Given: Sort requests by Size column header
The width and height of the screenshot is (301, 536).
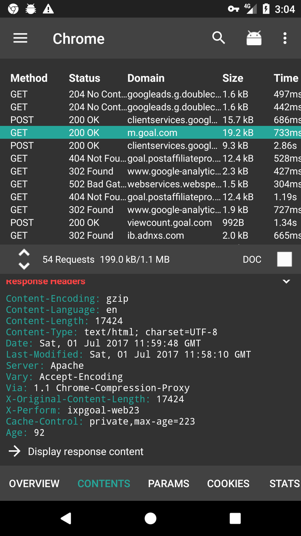Looking at the screenshot, I should click(x=233, y=78).
